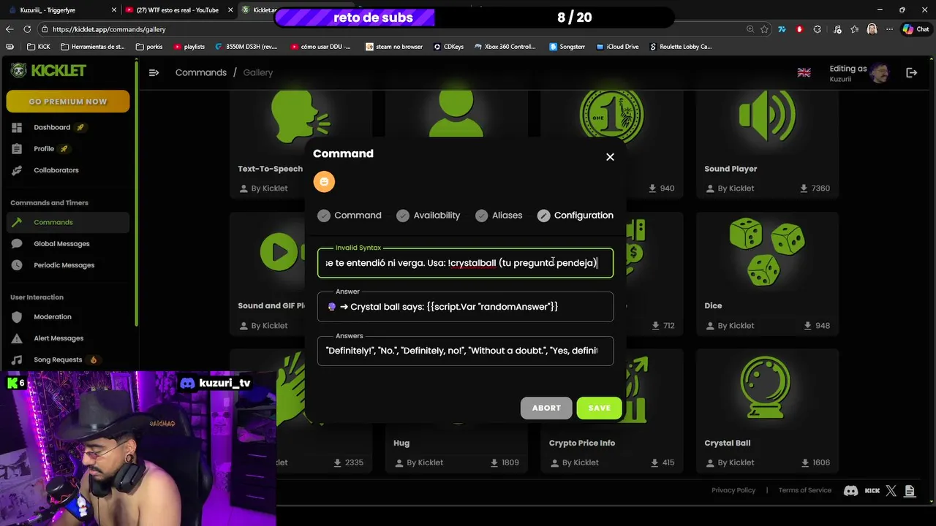Click the Profile clipboard icon
The image size is (936, 526).
tap(17, 148)
